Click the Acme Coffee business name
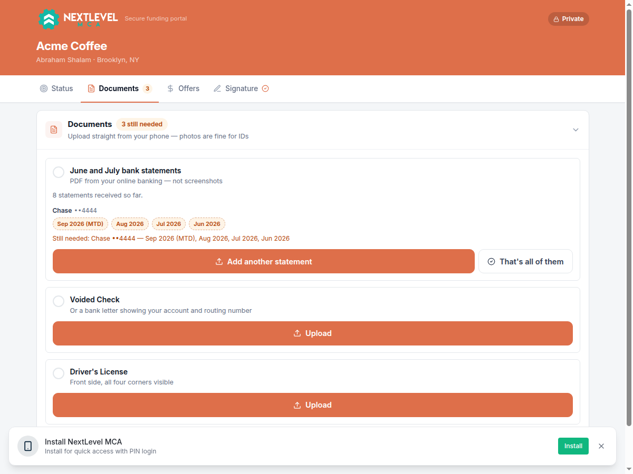The height and width of the screenshot is (474, 633). click(x=72, y=46)
